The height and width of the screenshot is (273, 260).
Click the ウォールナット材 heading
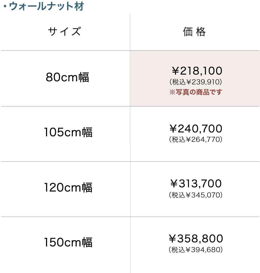pyautogui.click(x=46, y=7)
